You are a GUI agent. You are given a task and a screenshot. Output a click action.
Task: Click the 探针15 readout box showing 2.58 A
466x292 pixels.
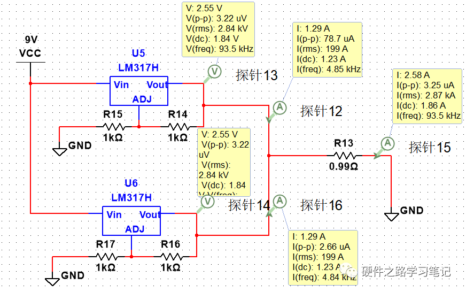coord(426,96)
